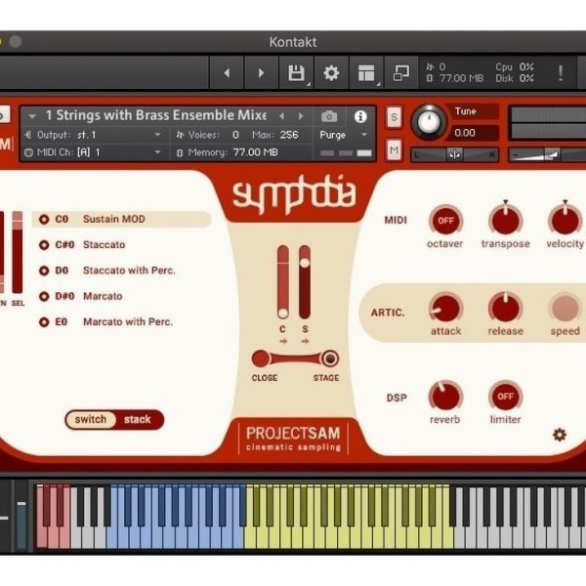Viewport: 586px width, 586px height.
Task: Click the S stage mic fader
Action: point(305,282)
